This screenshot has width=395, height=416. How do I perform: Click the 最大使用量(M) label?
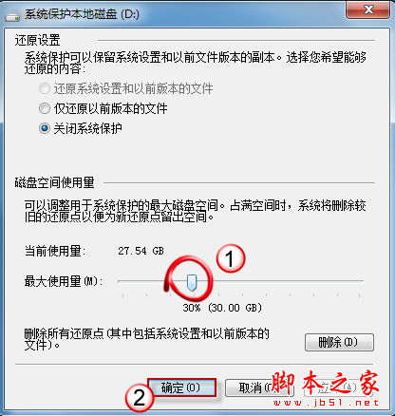click(x=64, y=281)
